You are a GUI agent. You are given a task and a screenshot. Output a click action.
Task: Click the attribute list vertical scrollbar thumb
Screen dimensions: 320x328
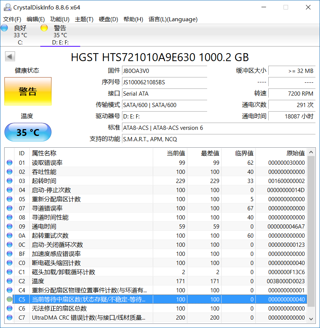click(x=311, y=232)
